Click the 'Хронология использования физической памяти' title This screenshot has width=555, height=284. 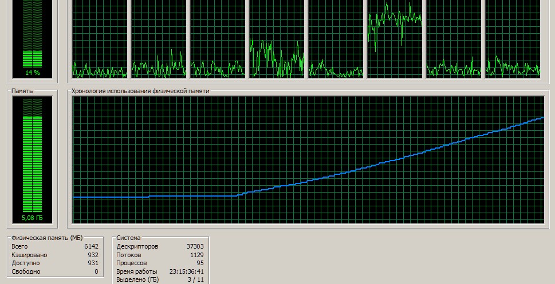point(140,91)
